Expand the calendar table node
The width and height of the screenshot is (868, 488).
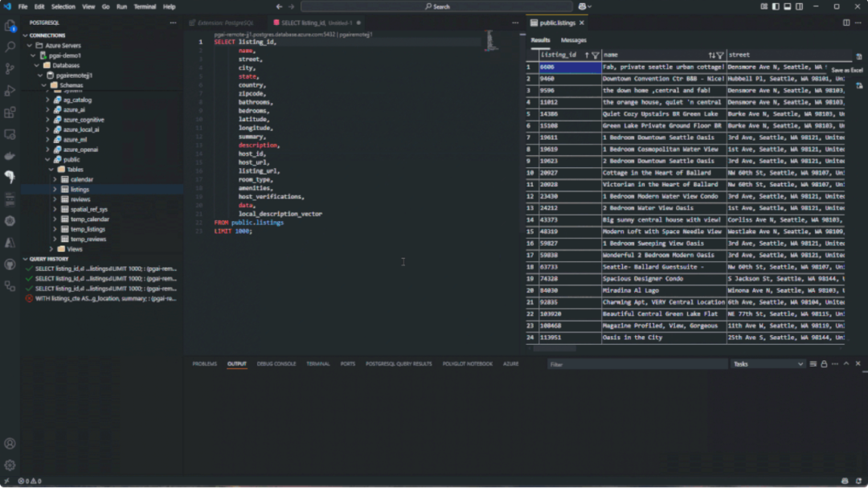(x=55, y=179)
